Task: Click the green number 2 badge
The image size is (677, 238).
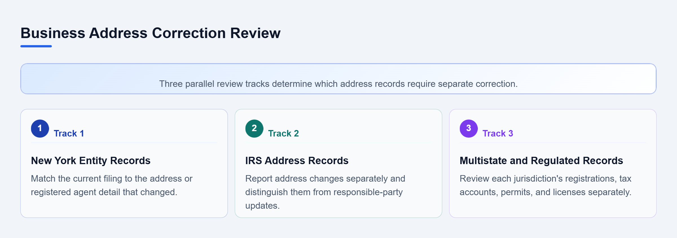Action: pos(254,129)
